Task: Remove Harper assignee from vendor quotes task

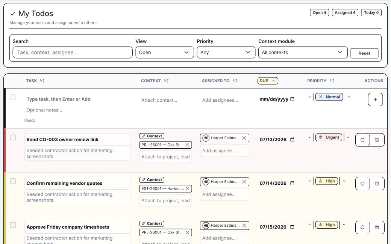Action: pos(244,182)
